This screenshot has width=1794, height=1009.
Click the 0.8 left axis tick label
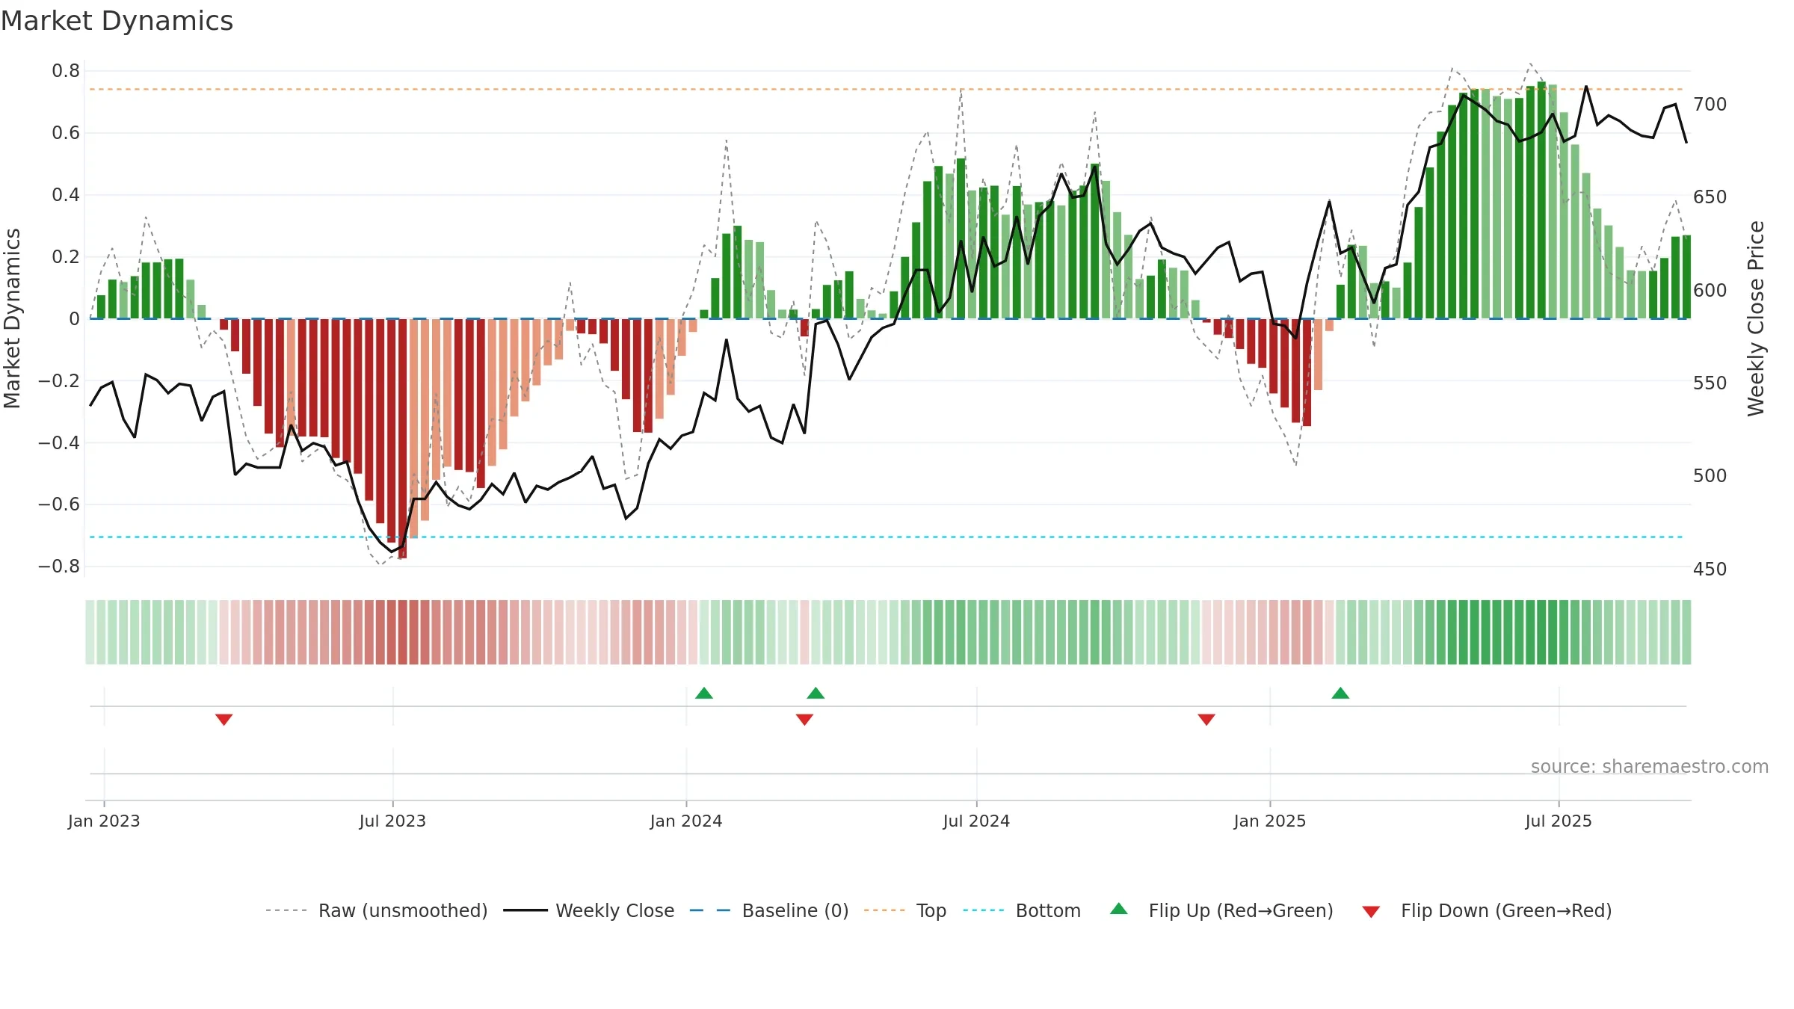click(66, 71)
